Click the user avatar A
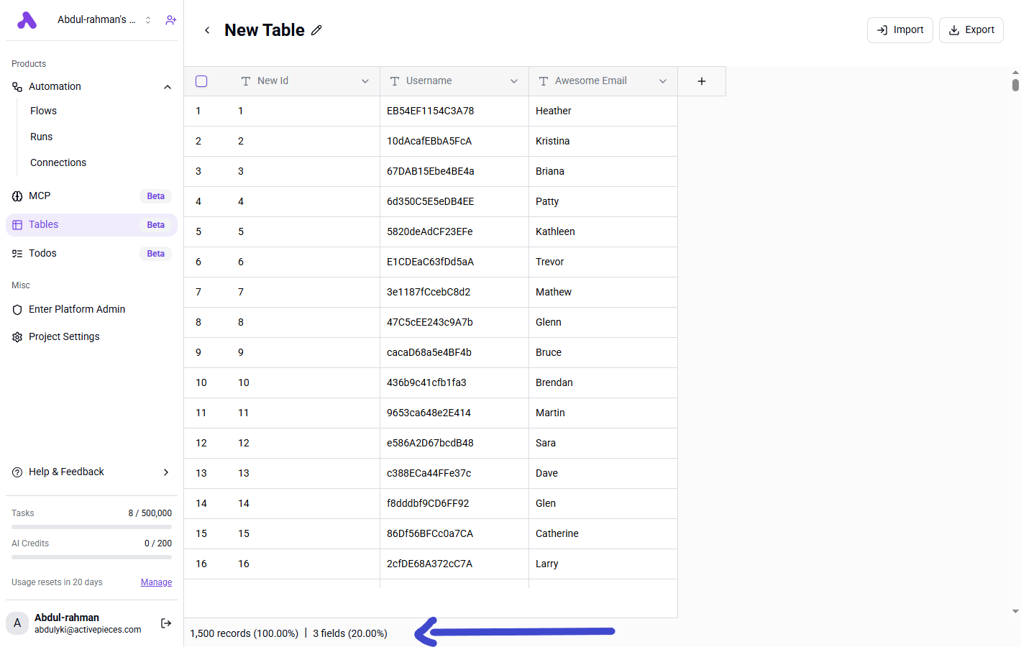Viewport: 1021px width, 647px height. 17,623
